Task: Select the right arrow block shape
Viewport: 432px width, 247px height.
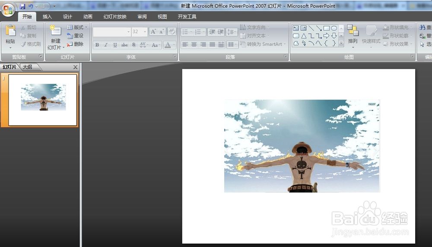Action: pyautogui.click(x=327, y=36)
